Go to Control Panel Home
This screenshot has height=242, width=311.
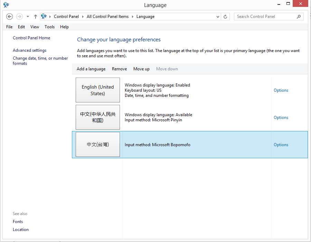[31, 38]
